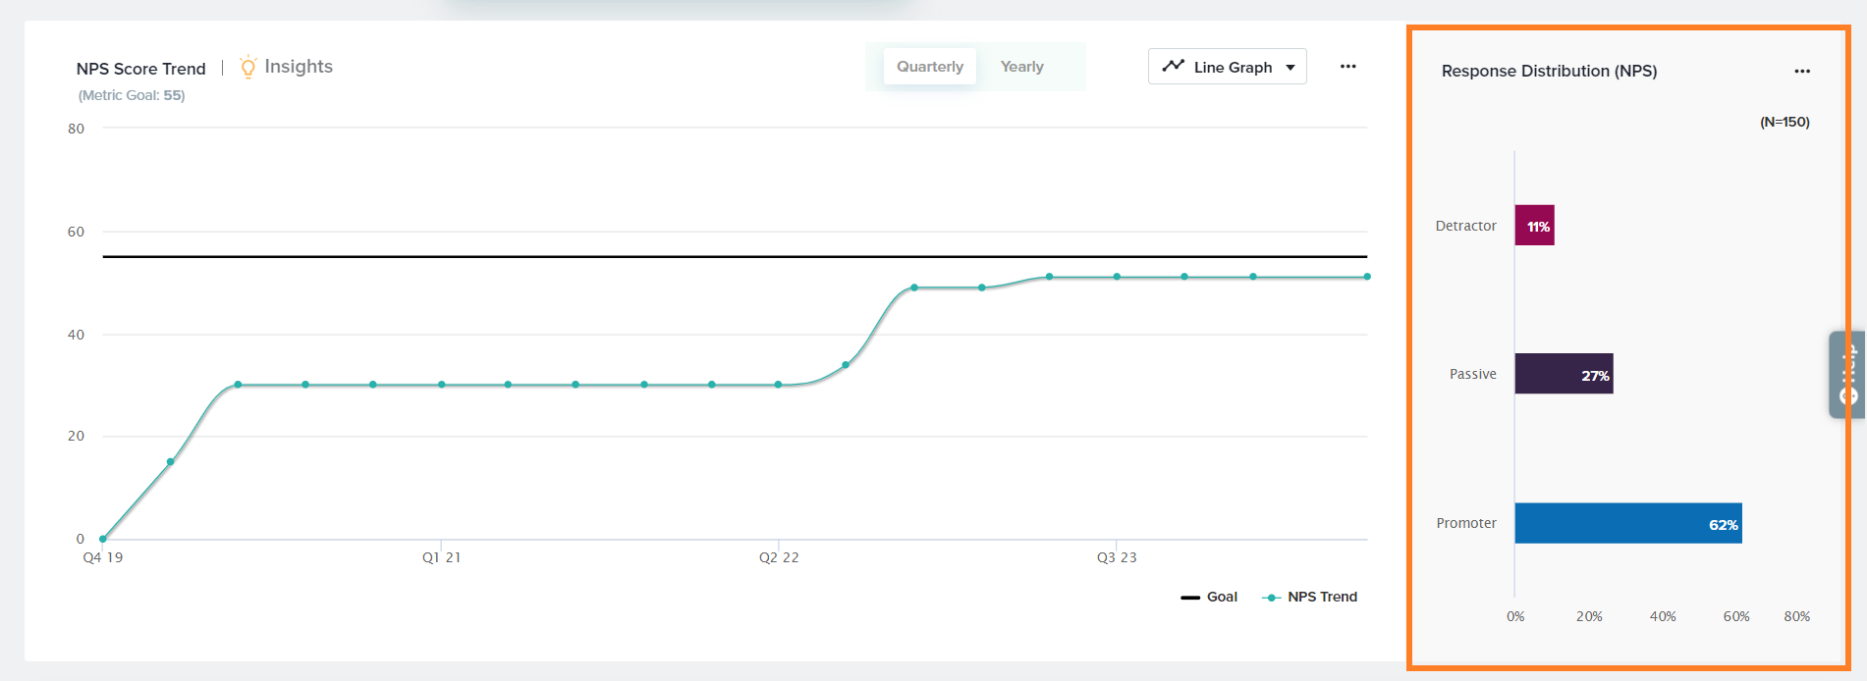Click the last data point on NPS trend
Screen dimensions: 1867x681
click(1366, 277)
